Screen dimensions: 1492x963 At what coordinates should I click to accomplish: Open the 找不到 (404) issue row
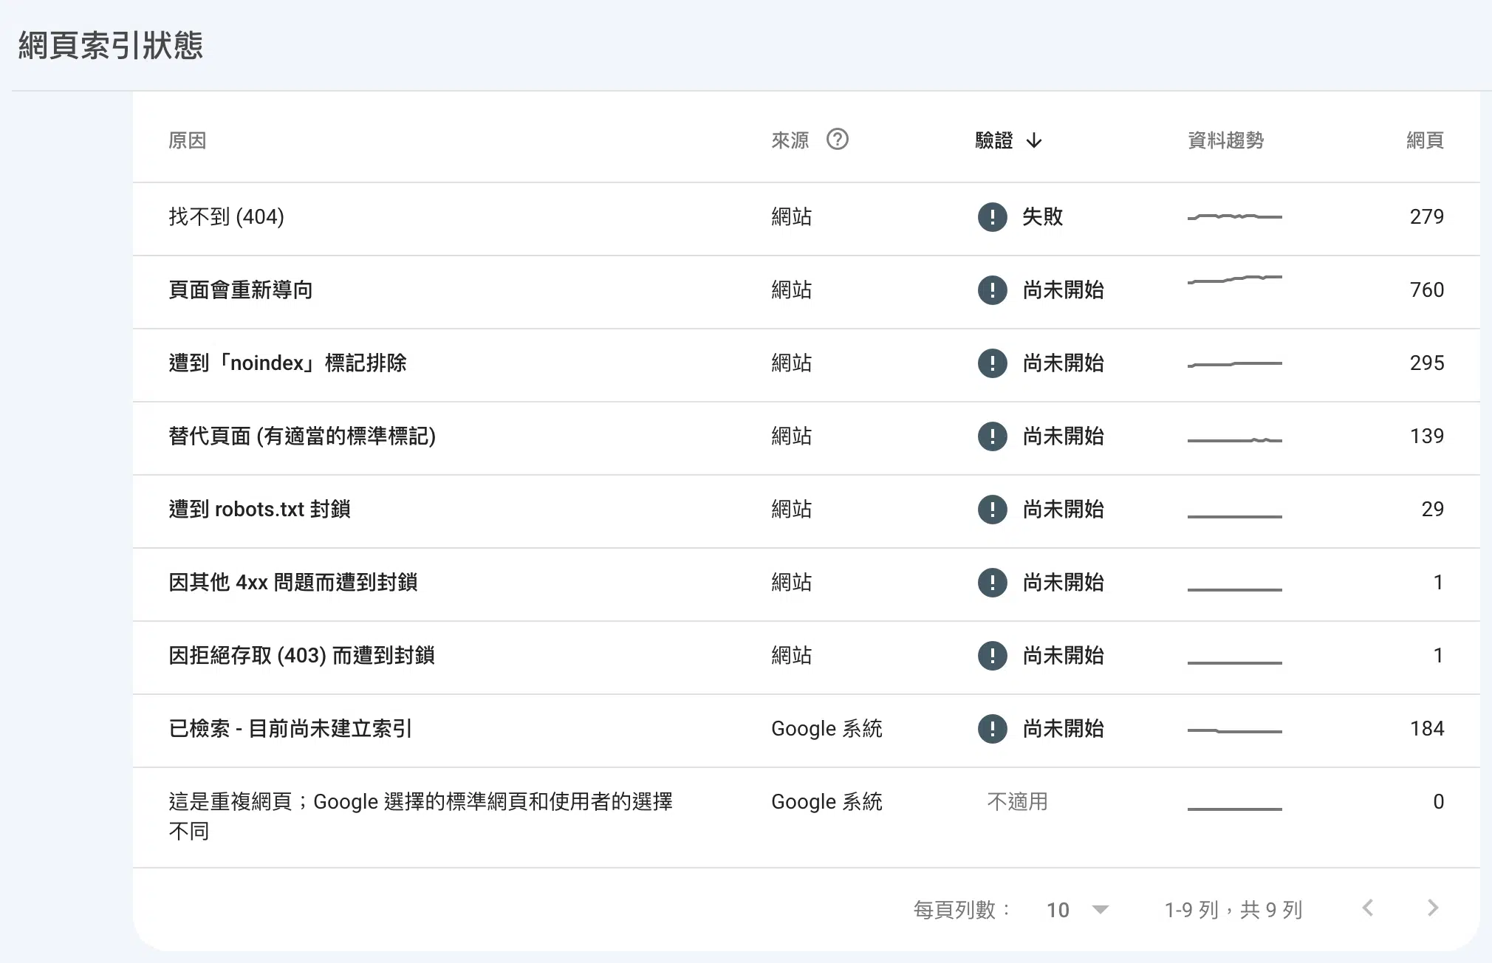807,219
